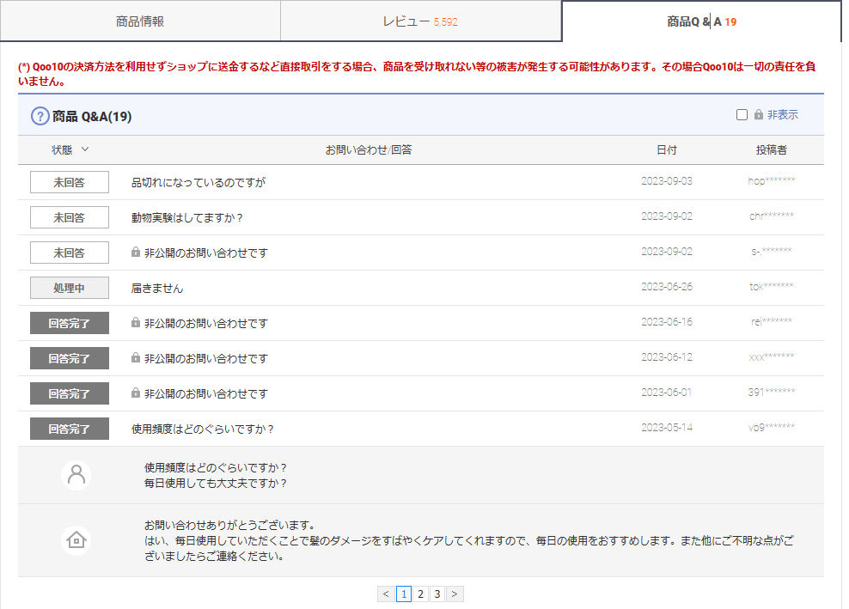Click lock icon on the 2023-06-12 private inquiry
This screenshot has width=849, height=609.
(x=136, y=358)
